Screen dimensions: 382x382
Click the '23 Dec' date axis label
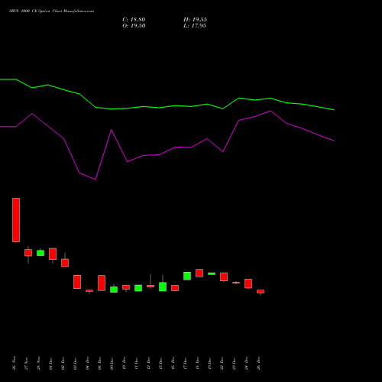pos(235,364)
